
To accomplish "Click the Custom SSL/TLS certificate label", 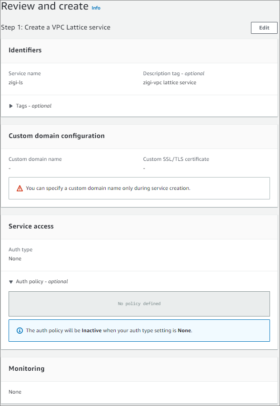I will 176,159.
